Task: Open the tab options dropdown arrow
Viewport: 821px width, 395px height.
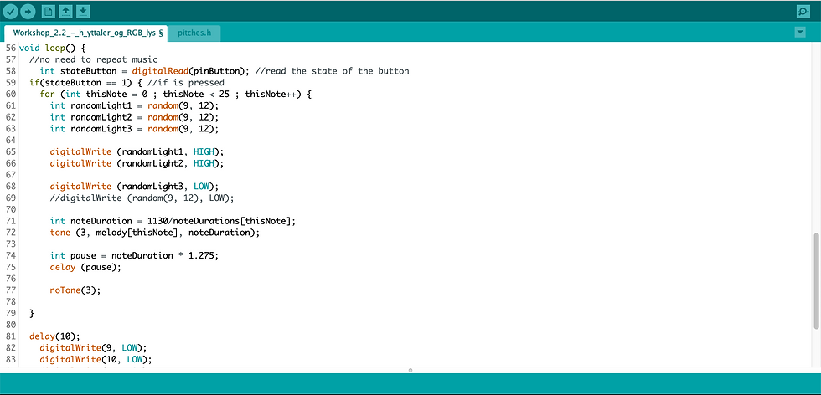Action: point(799,33)
